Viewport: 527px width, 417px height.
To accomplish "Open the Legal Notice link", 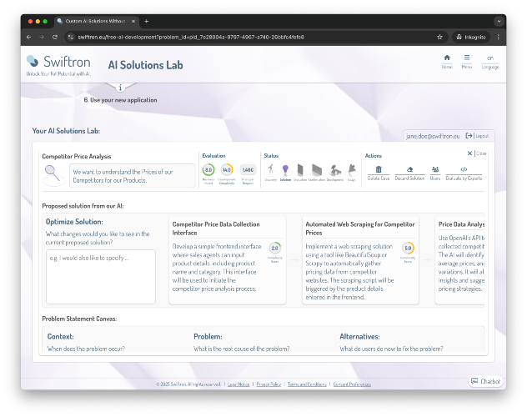I will click(238, 384).
